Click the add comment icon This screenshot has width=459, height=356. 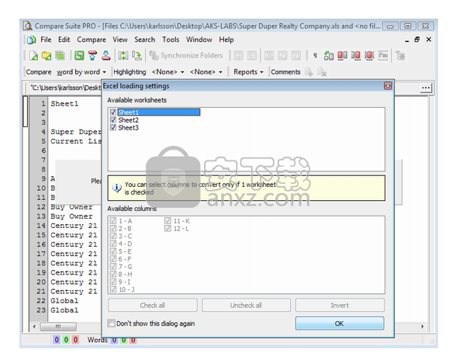(309, 72)
